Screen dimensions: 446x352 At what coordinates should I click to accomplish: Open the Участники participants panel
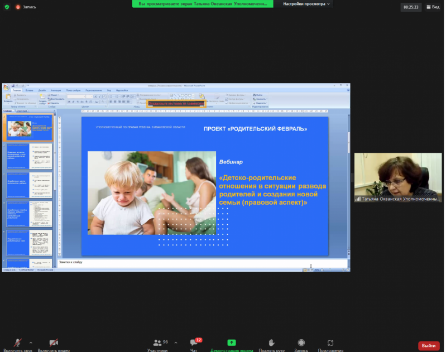coord(157,344)
